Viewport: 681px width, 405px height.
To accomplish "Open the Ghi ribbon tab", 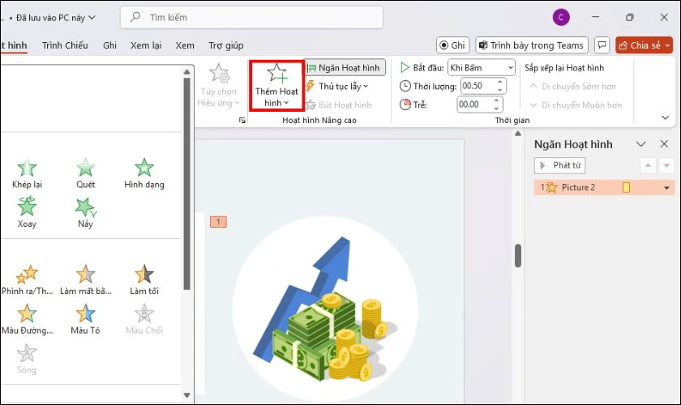I will 110,45.
